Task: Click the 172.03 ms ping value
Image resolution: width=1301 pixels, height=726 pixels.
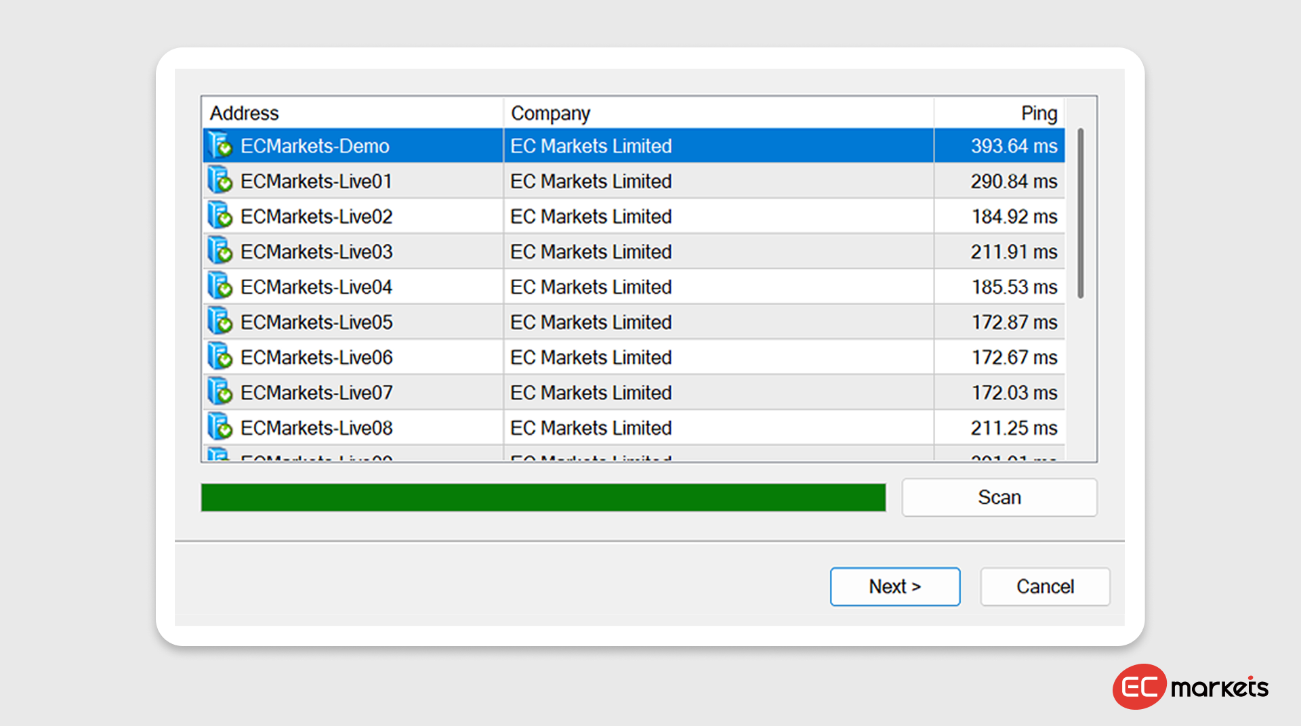Action: click(1014, 393)
